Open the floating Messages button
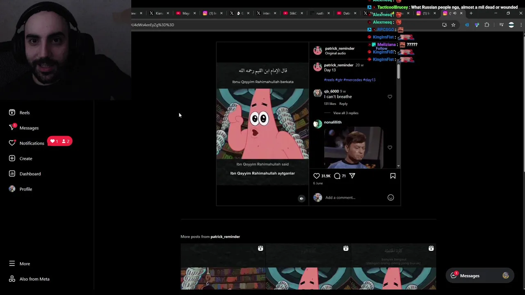 (x=479, y=276)
